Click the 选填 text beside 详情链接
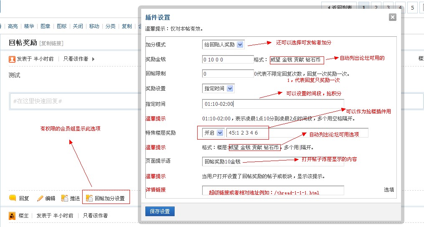Screen dimensions: 424x227 point(389,190)
